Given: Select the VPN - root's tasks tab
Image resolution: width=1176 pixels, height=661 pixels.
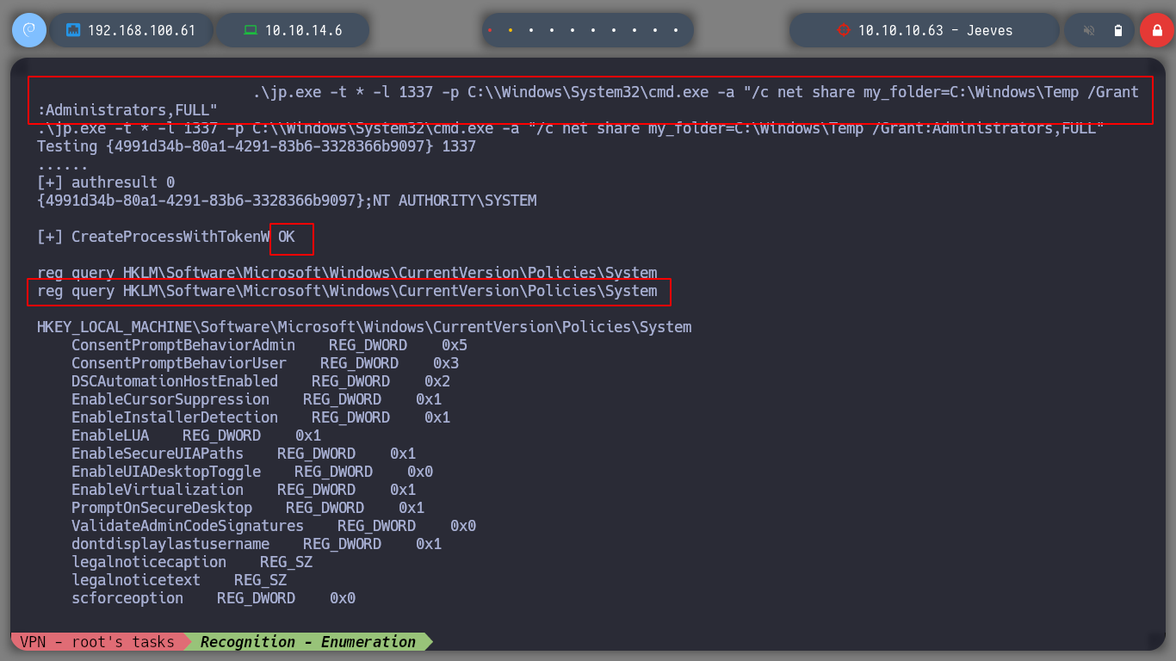Looking at the screenshot, I should tap(96, 641).
